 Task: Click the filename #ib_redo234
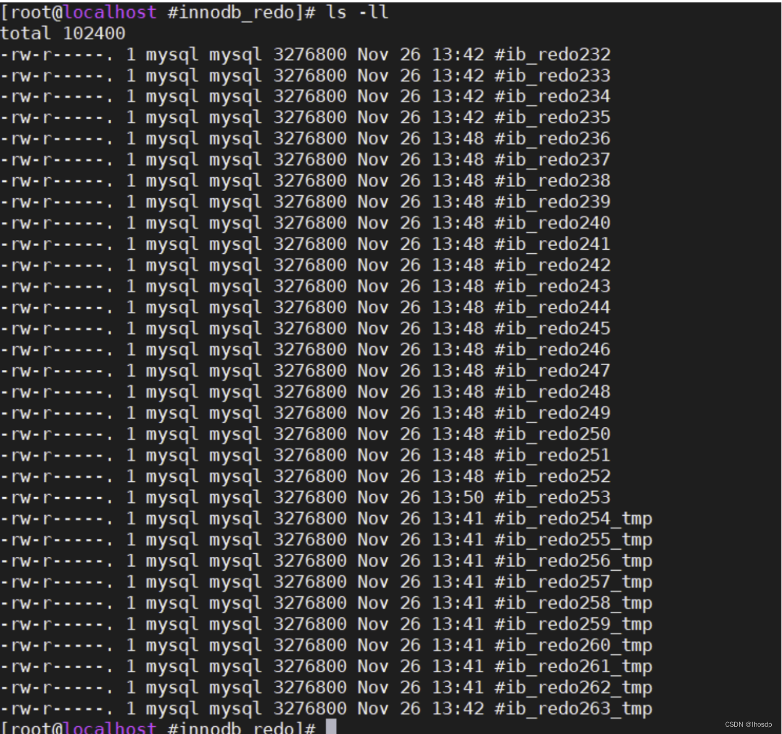552,97
